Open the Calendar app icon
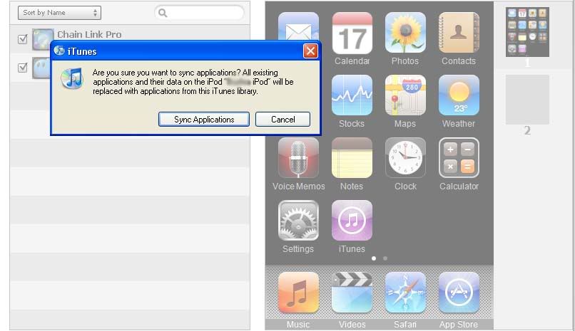This screenshot has height=331, width=575. point(352,33)
